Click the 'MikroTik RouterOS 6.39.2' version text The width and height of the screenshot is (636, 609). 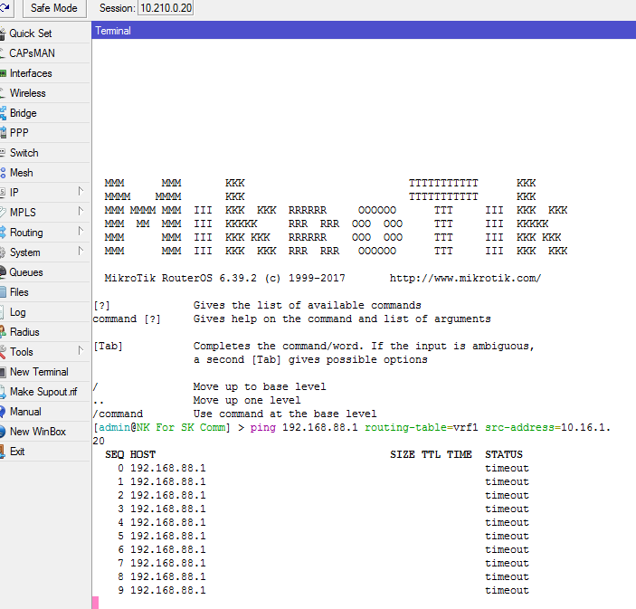click(x=181, y=279)
